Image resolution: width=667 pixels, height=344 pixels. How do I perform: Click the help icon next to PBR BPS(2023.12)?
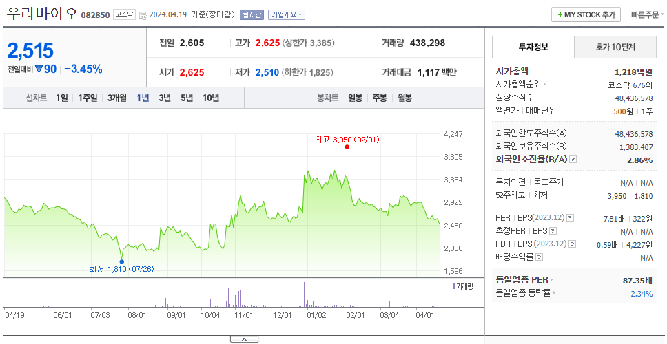tap(572, 244)
